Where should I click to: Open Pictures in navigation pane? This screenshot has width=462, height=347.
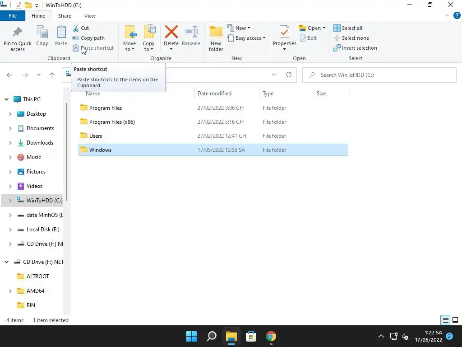tap(36, 172)
